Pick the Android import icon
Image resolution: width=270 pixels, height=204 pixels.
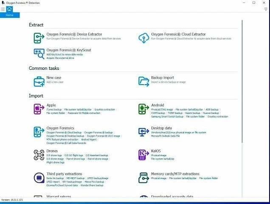click(x=144, y=109)
